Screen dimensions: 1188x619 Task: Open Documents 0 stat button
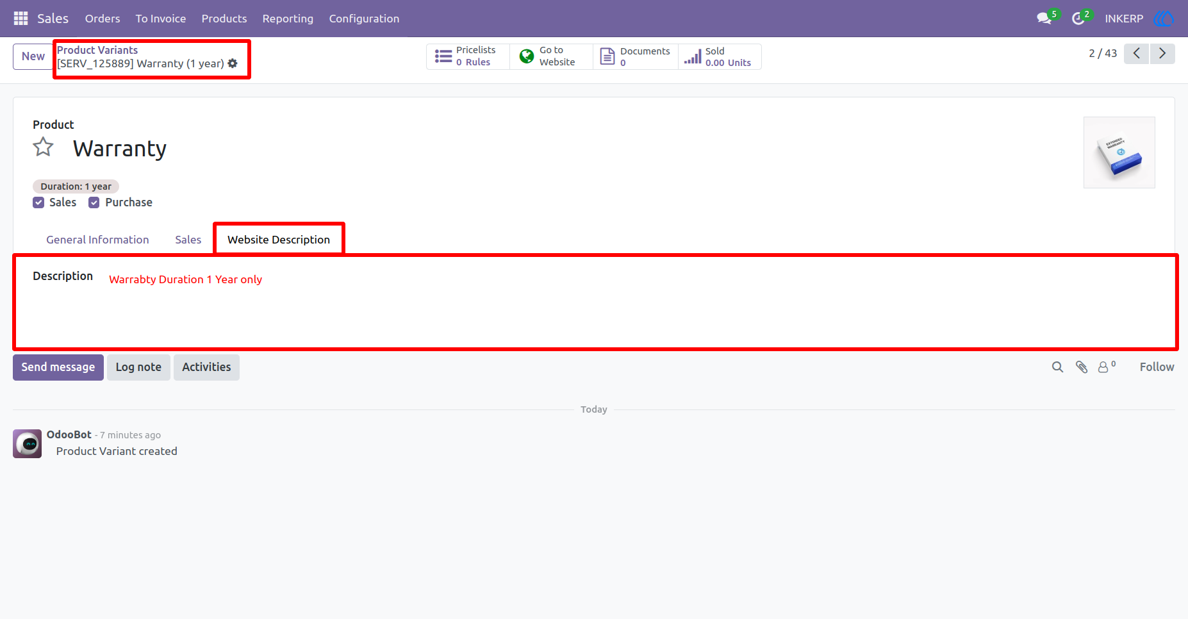pyautogui.click(x=636, y=56)
